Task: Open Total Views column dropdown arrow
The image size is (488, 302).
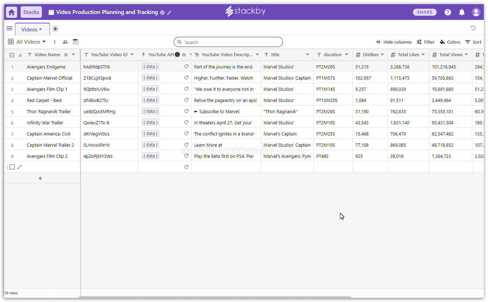Action: [466, 54]
